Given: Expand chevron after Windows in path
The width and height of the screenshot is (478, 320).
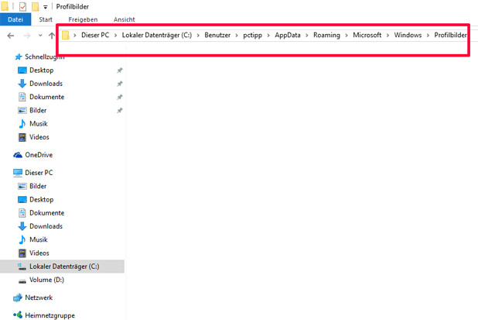Looking at the screenshot, I should [x=428, y=36].
